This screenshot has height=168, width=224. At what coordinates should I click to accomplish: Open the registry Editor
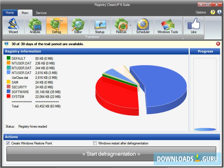[78, 26]
